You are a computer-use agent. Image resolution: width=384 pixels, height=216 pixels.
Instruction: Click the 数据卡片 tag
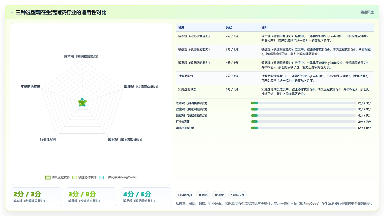[237, 195]
